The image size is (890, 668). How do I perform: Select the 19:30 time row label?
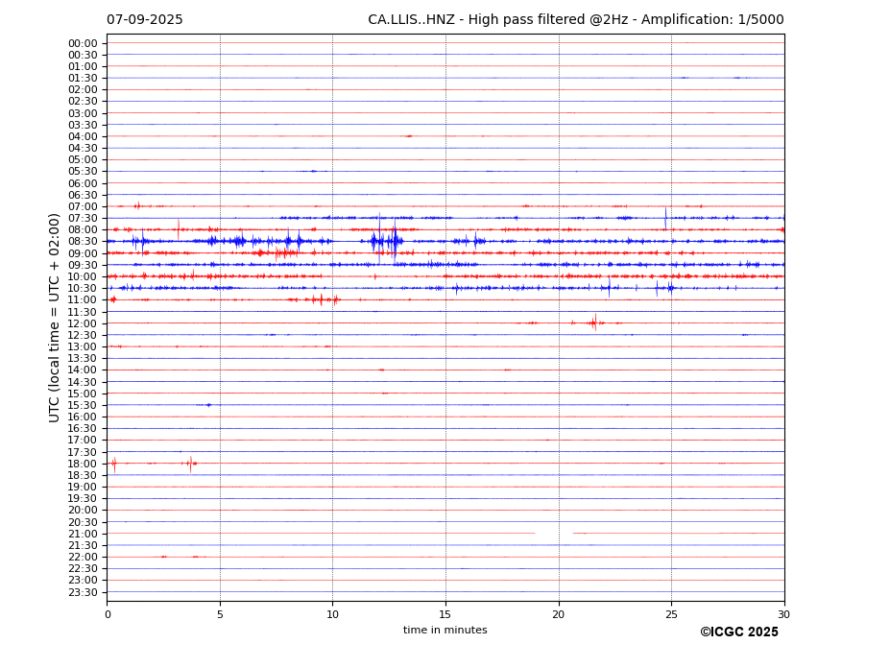83,499
